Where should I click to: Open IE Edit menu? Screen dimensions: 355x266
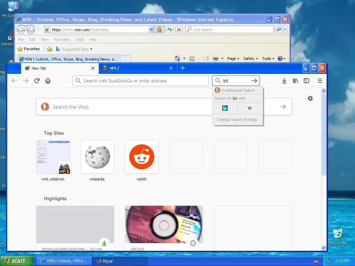(32, 39)
